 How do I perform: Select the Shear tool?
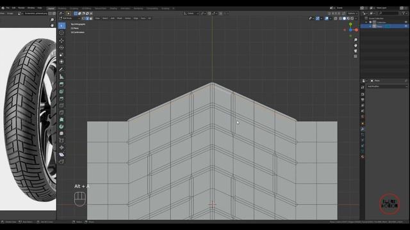pos(61,155)
